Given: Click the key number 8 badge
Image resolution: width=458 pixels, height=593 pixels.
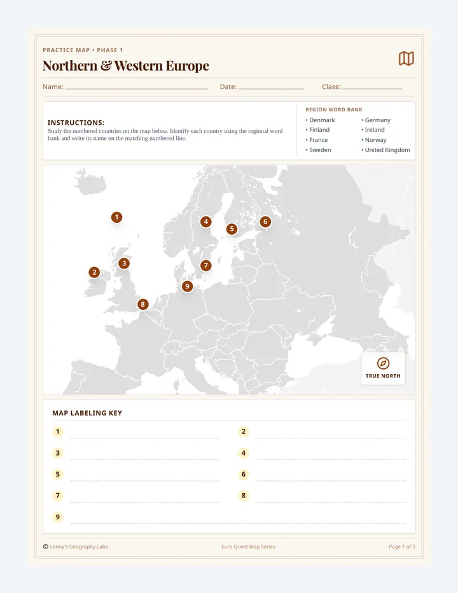Looking at the screenshot, I should pyautogui.click(x=244, y=496).
